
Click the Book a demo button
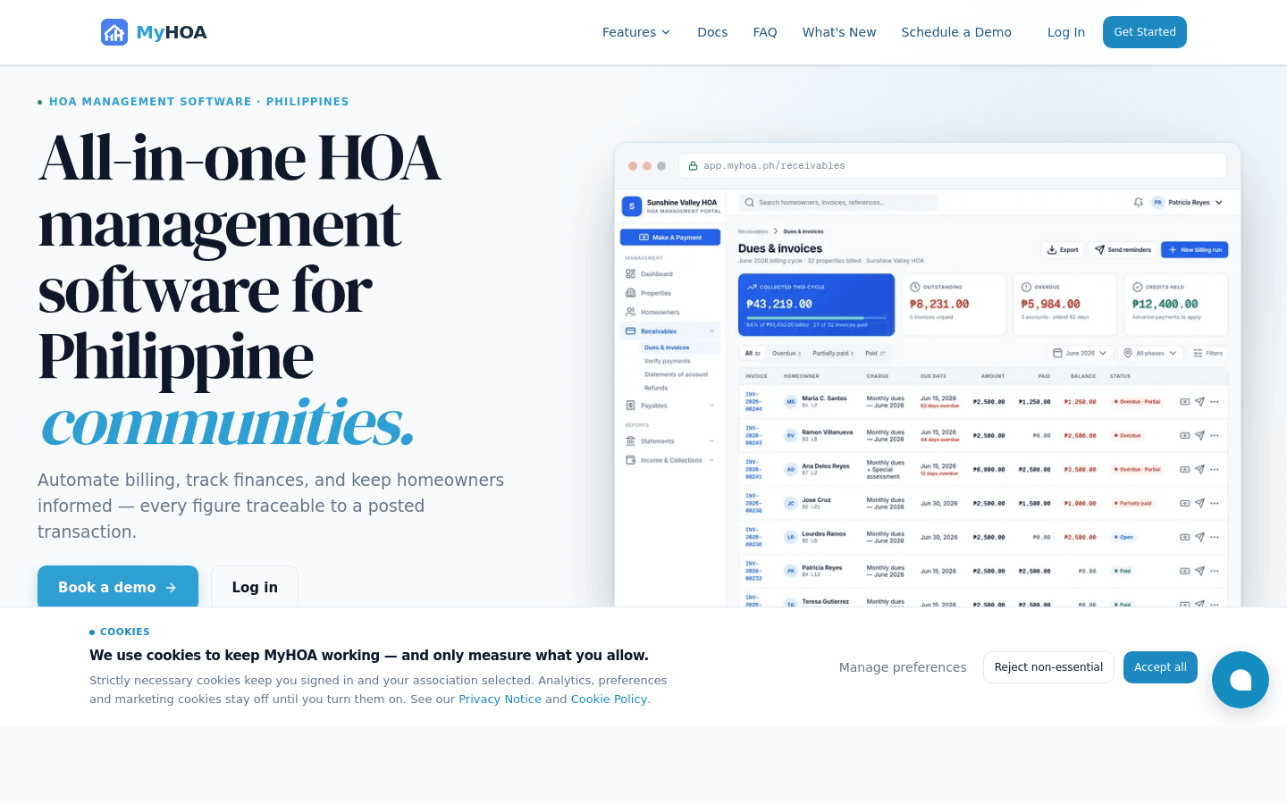coord(118,587)
